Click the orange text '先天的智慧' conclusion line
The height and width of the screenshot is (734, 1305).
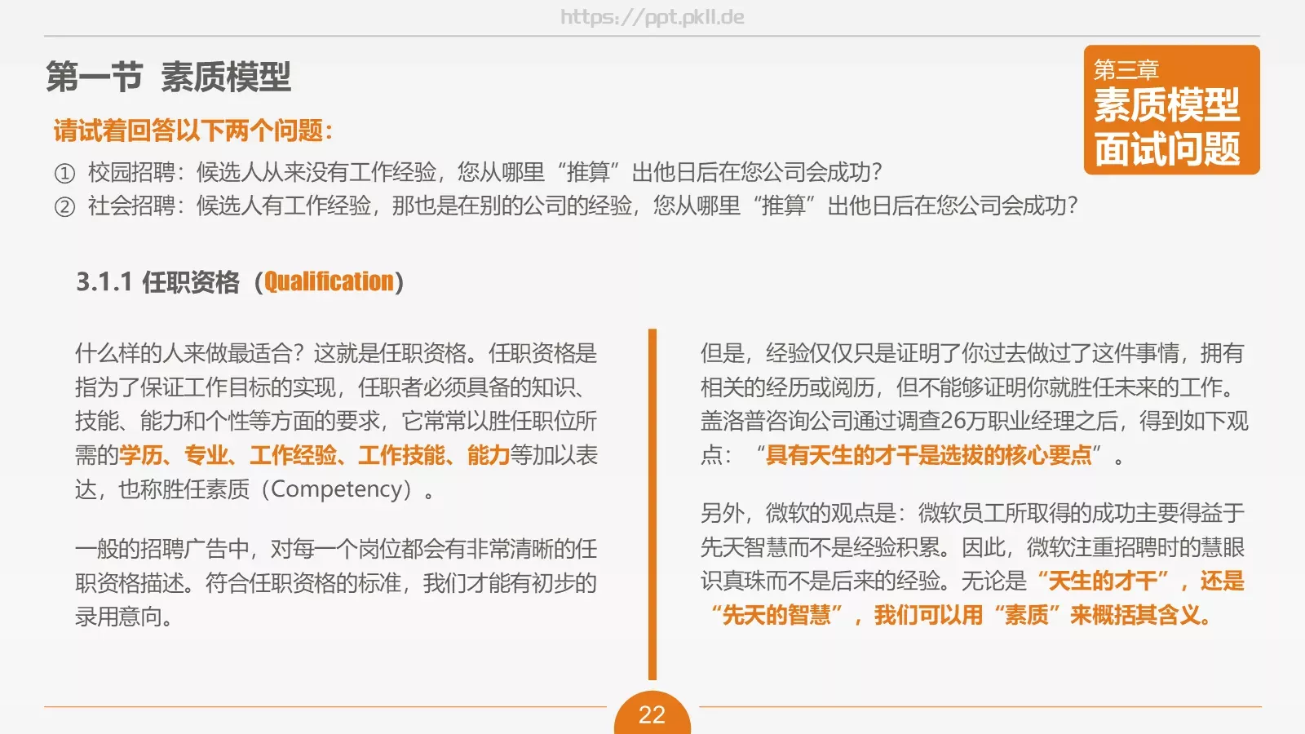(961, 615)
